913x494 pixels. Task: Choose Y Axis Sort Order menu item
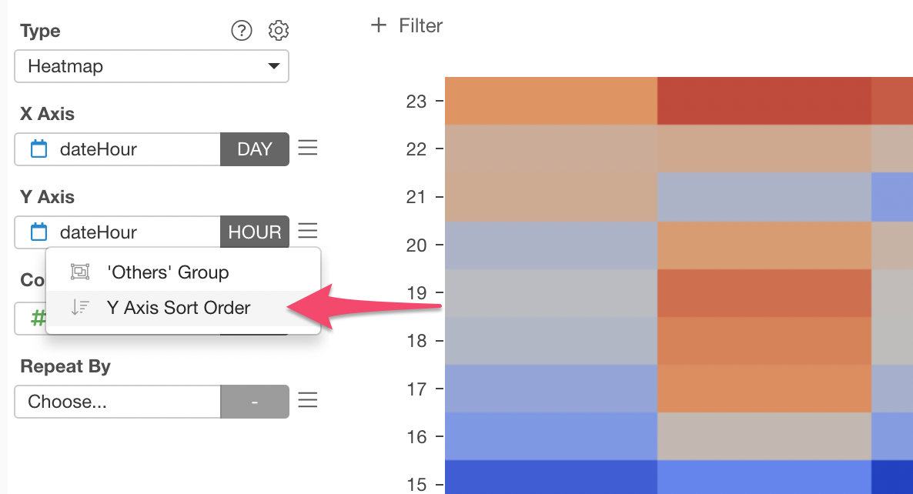pos(178,308)
